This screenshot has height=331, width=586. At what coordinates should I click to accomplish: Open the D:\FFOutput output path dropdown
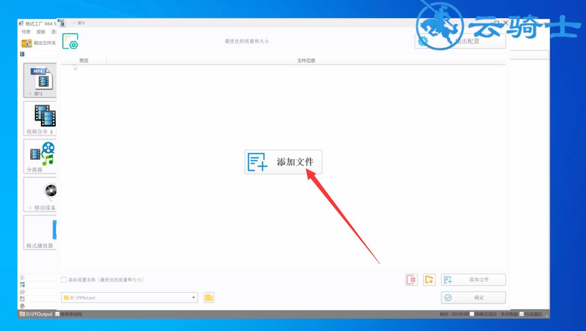129,298
